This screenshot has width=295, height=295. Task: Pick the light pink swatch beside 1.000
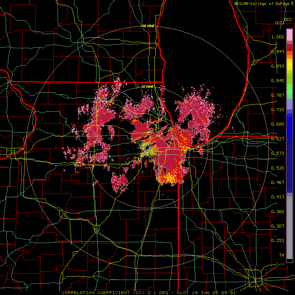289,35
